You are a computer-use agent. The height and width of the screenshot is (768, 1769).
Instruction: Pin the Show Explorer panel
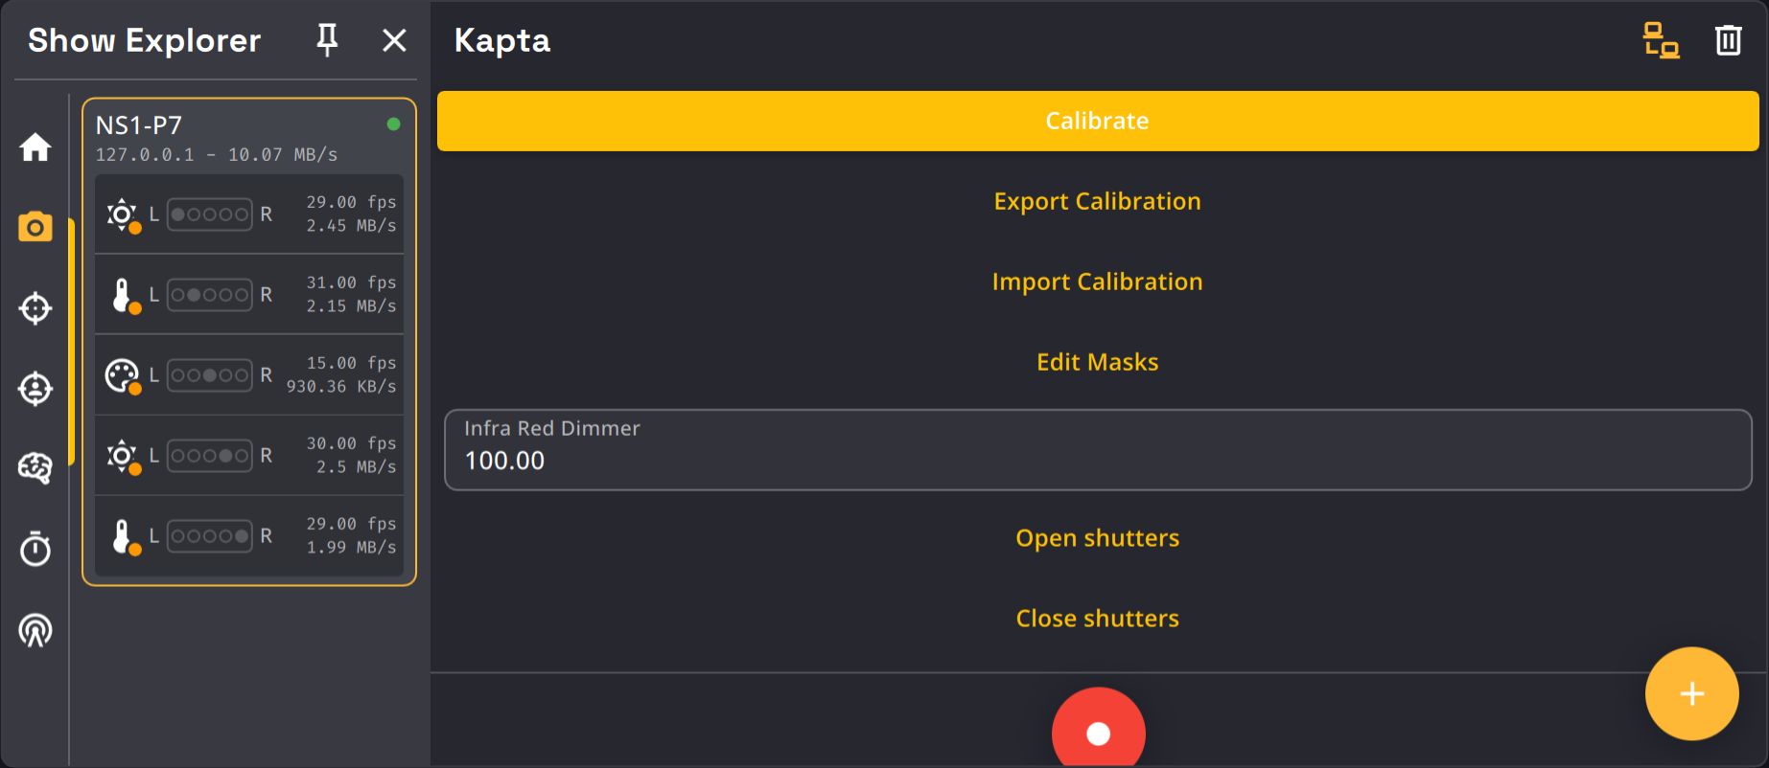click(327, 40)
